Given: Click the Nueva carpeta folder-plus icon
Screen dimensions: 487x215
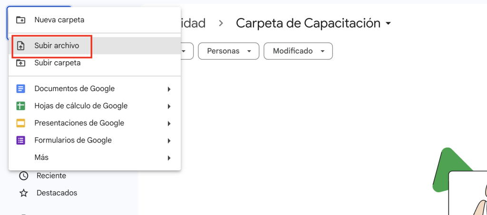Looking at the screenshot, I should pos(20,20).
